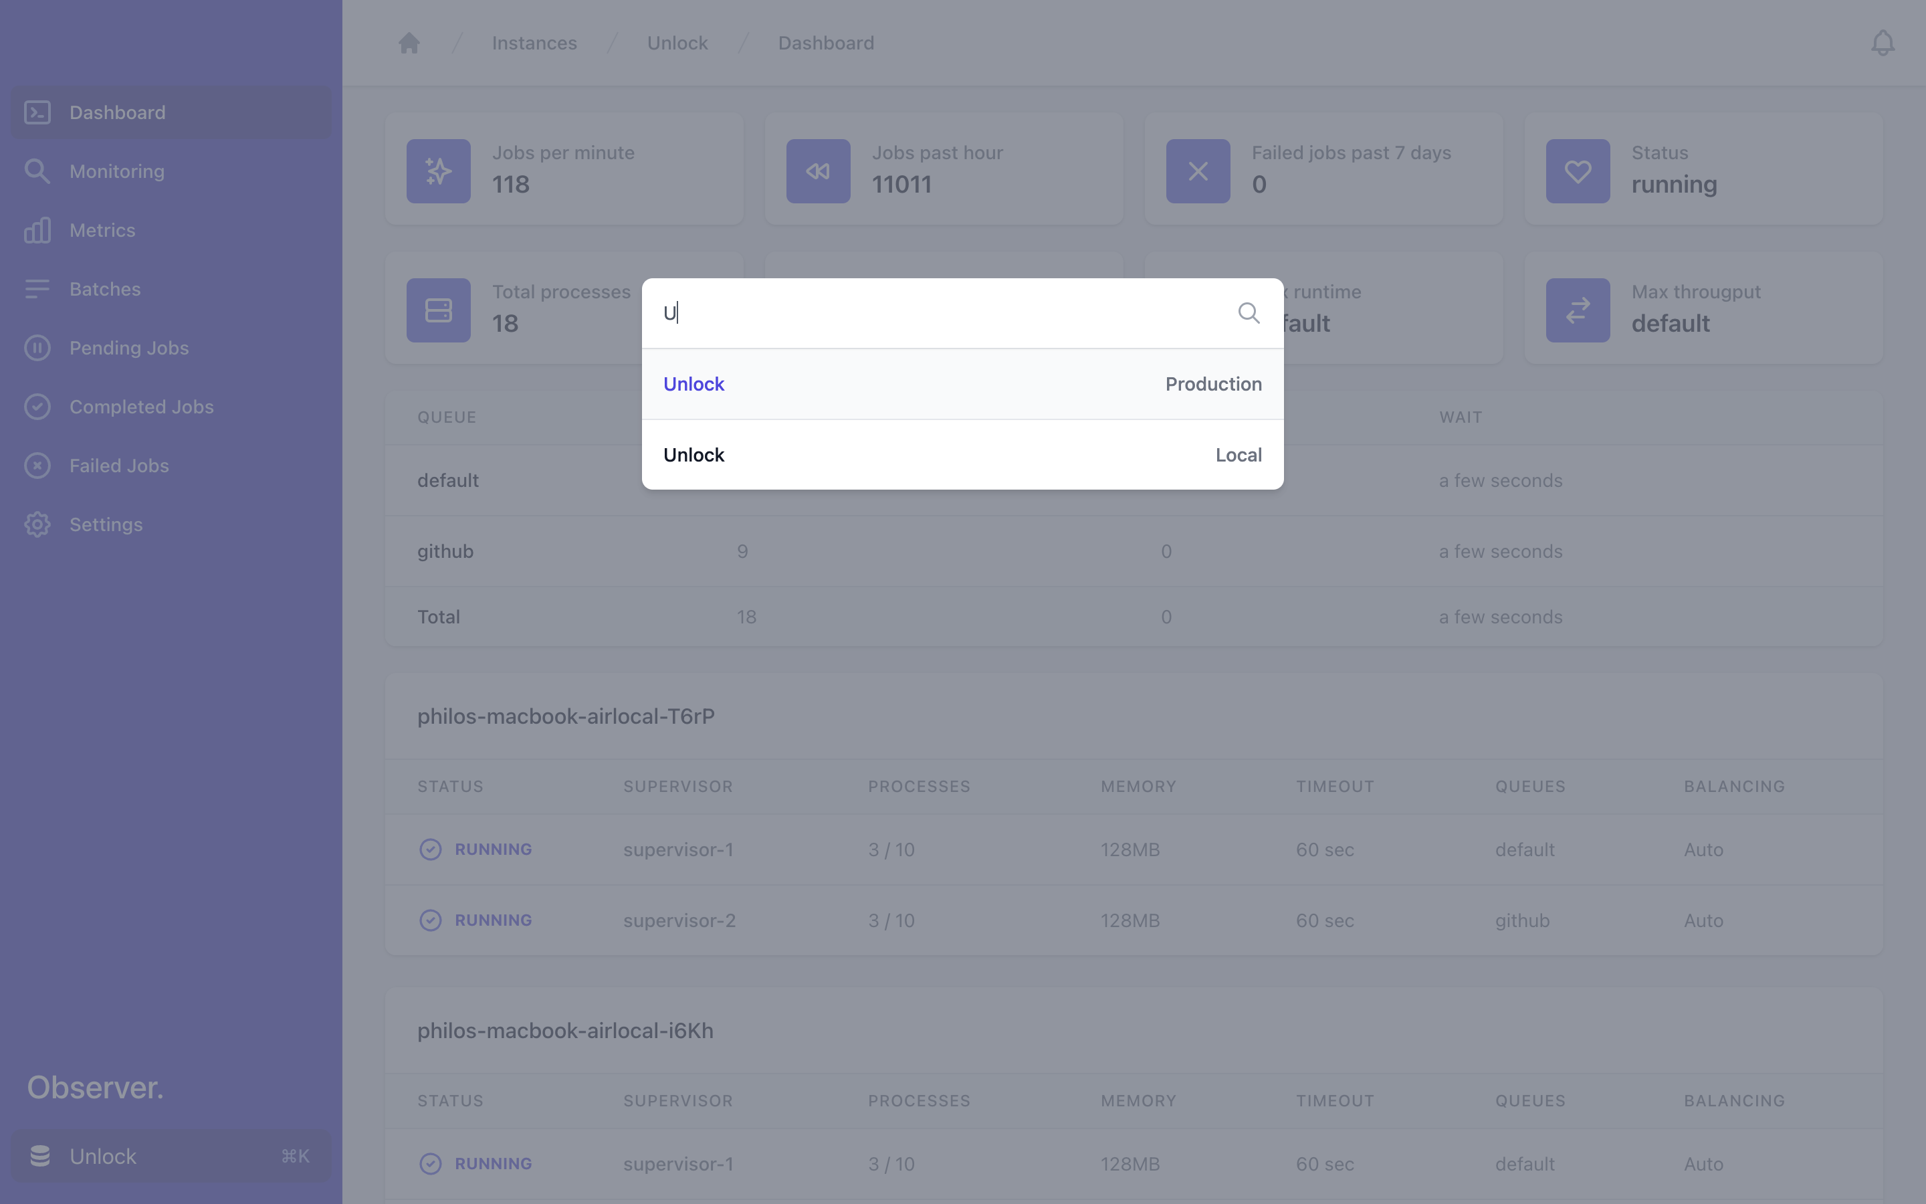
Task: Open the Unlock instance switcher
Action: click(x=171, y=1155)
